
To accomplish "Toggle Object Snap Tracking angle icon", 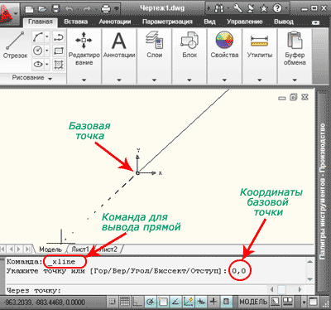I will tap(175, 302).
